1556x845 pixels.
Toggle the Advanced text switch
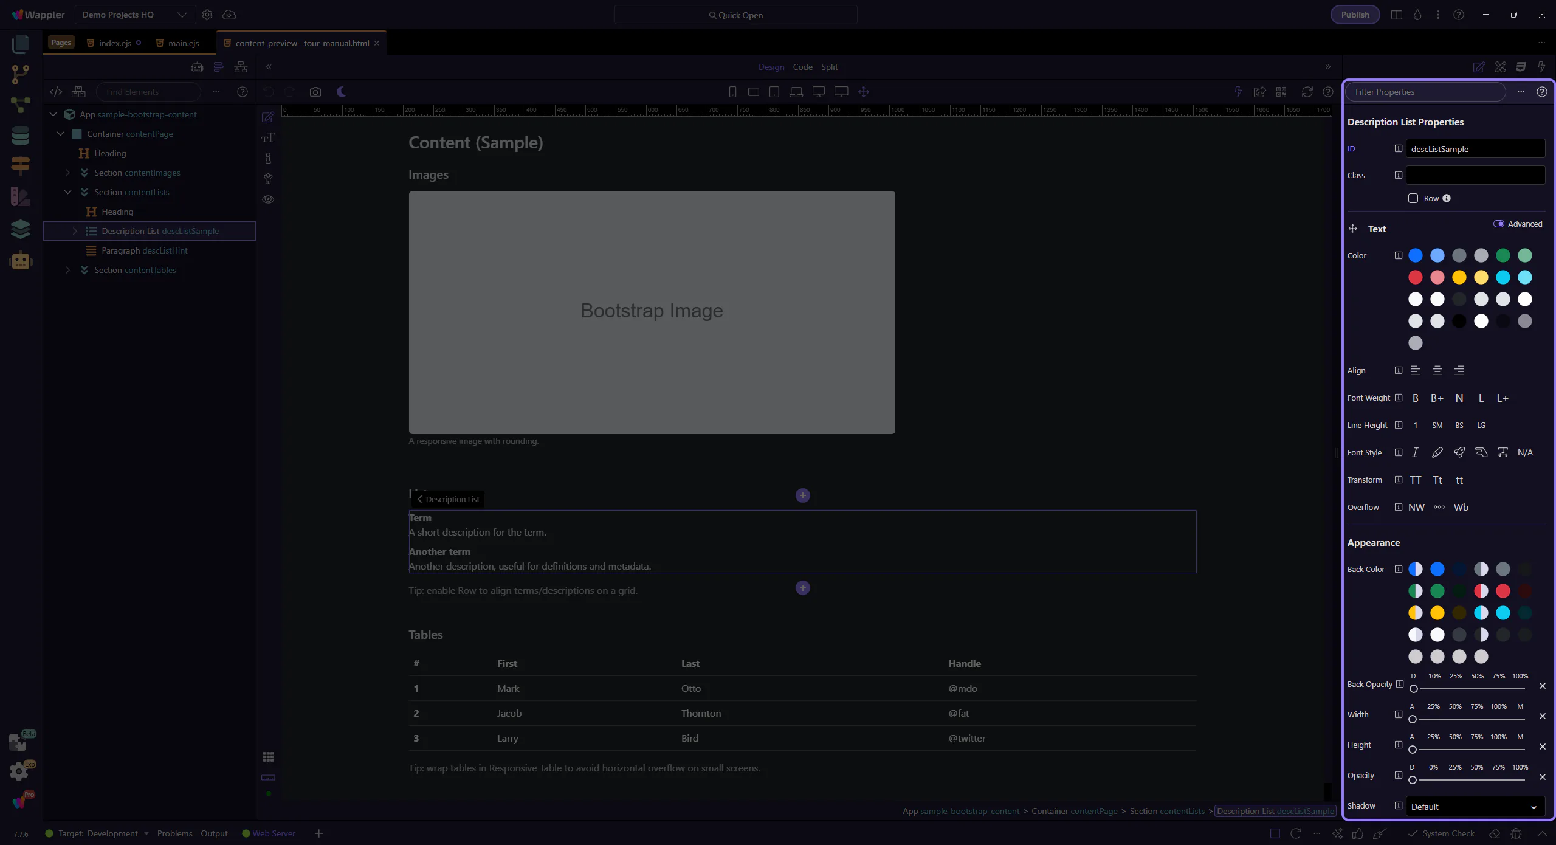click(x=1498, y=224)
